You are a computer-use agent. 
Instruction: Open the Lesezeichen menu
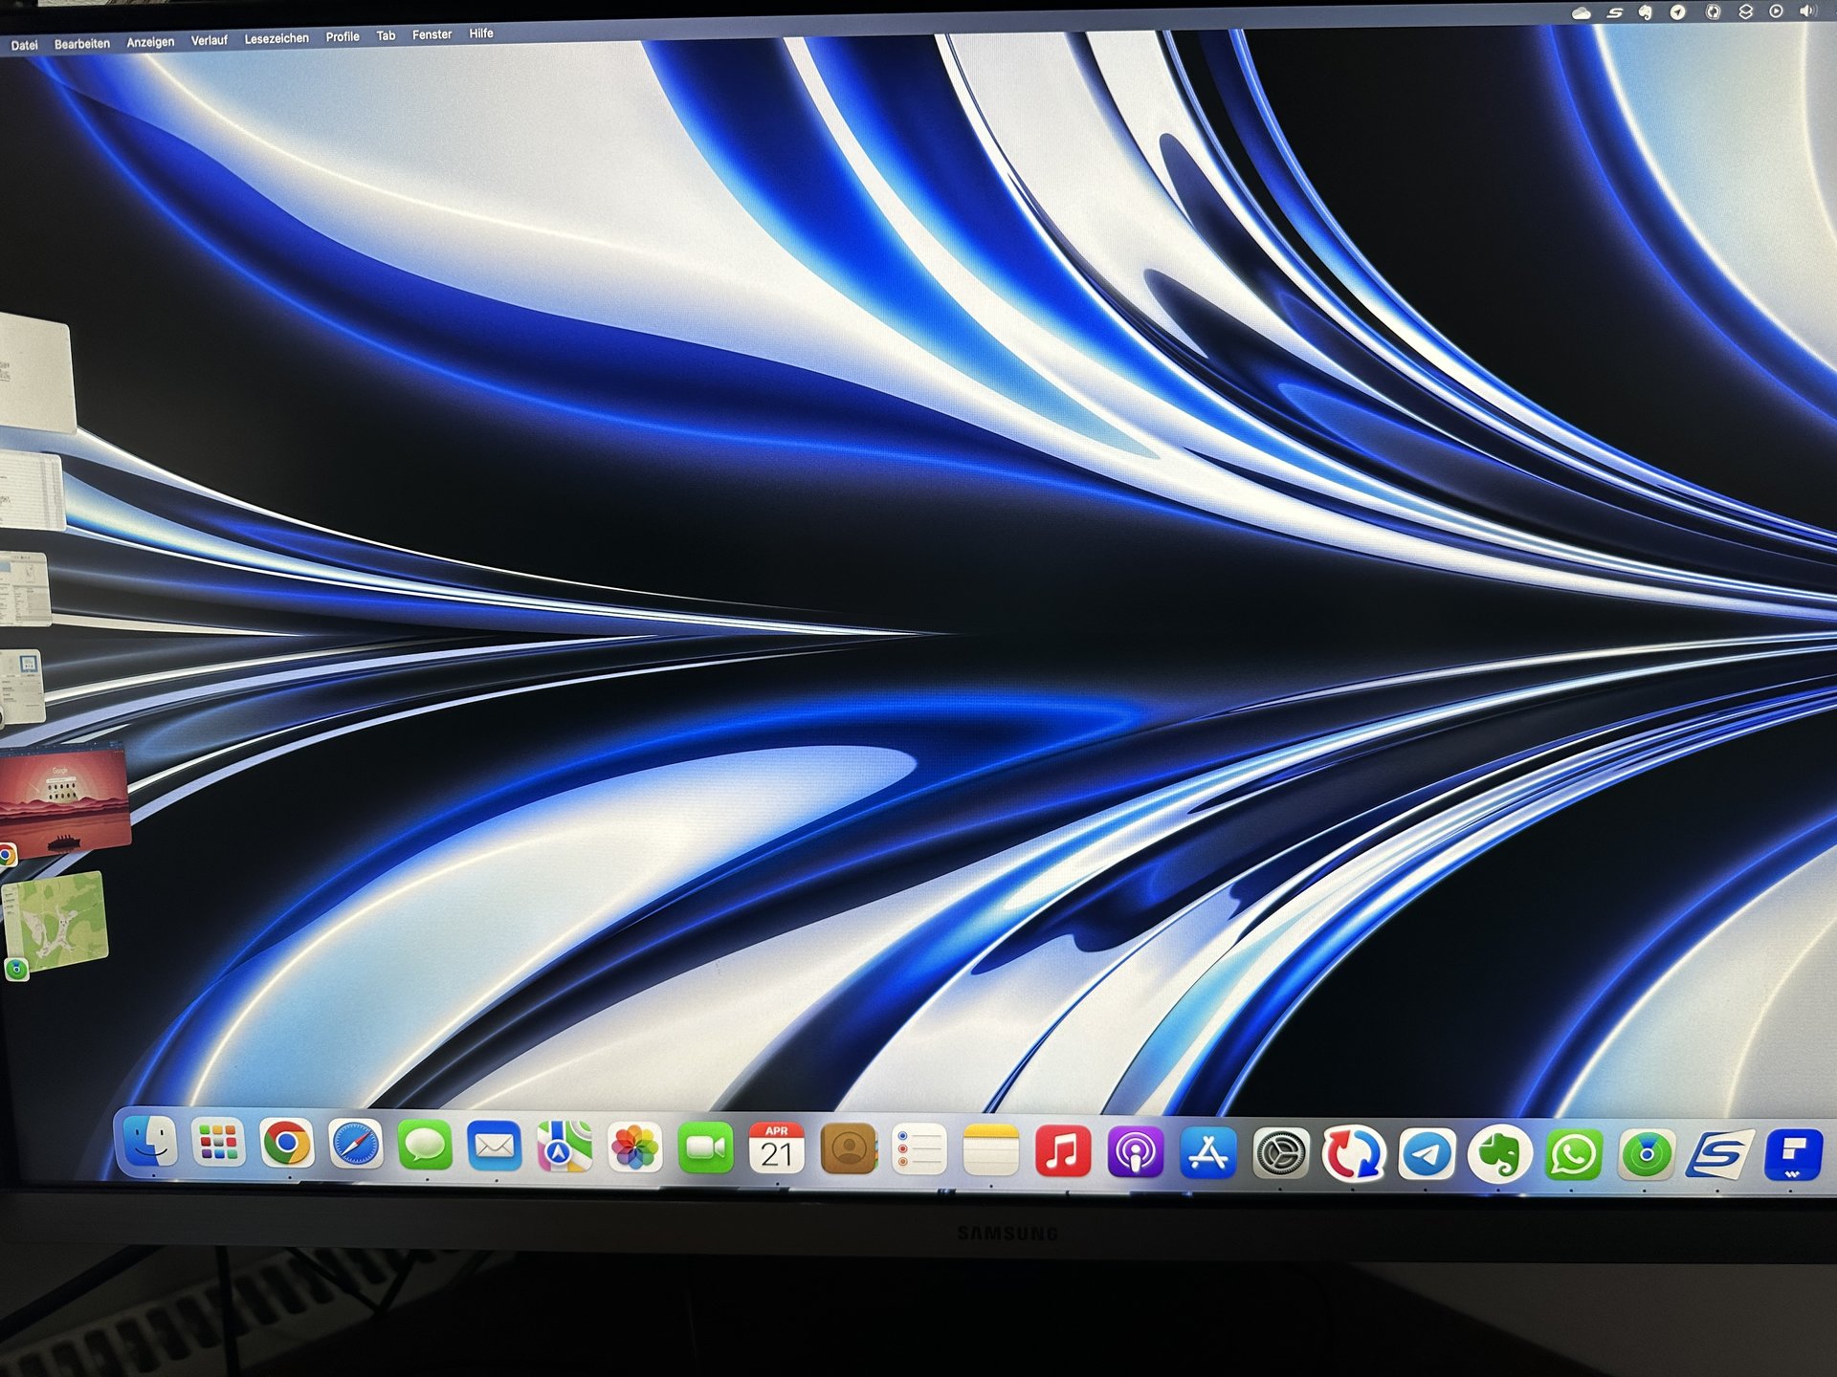point(277,38)
